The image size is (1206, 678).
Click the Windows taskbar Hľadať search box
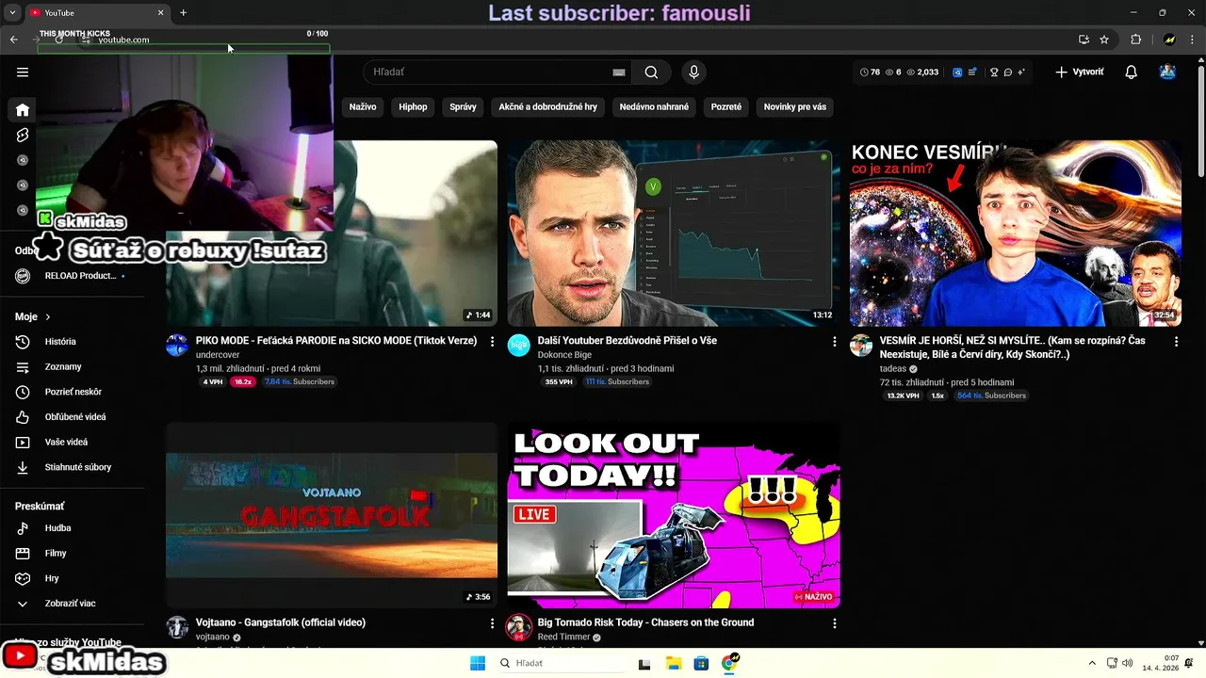[560, 663]
